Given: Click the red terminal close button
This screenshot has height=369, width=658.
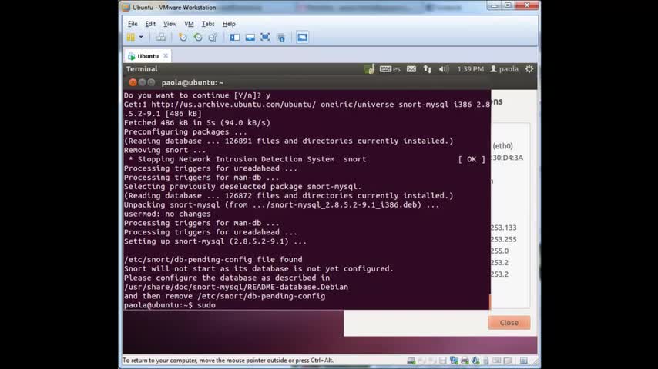Looking at the screenshot, I should click(x=133, y=82).
